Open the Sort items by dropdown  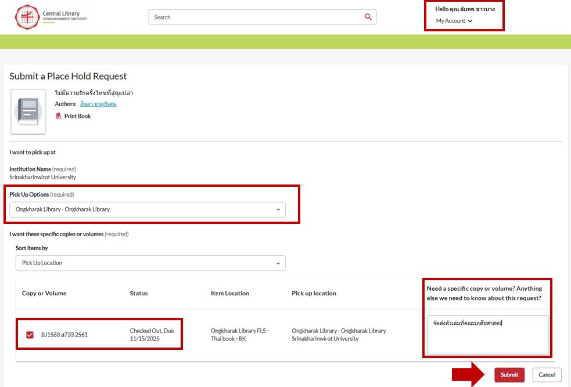click(x=150, y=263)
